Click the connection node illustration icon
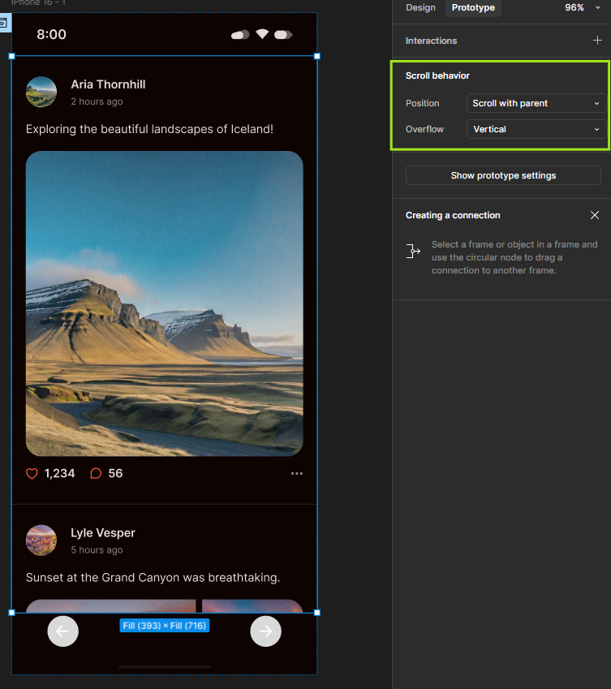 [413, 251]
